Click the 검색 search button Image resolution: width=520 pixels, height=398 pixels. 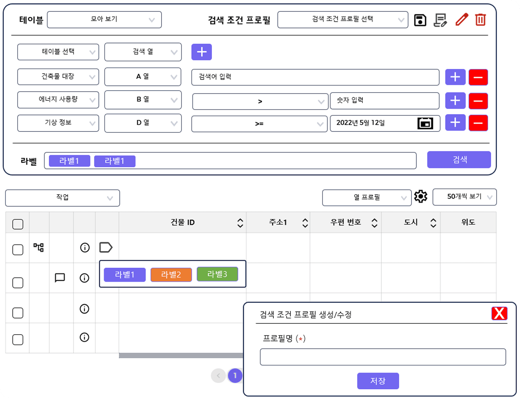coord(459,159)
